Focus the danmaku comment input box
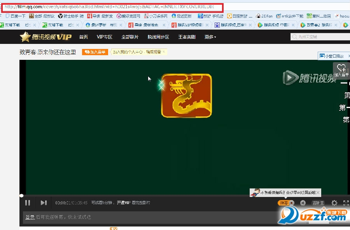 [150, 217]
